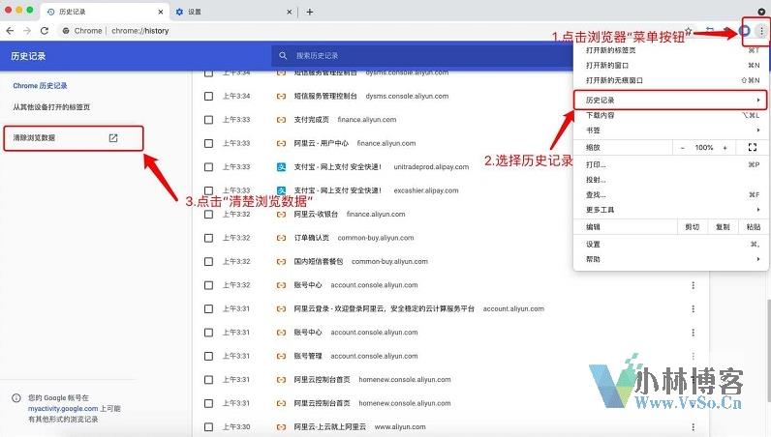Check the box for 阿里云-收银台 entry
771x437 pixels.
click(208, 215)
